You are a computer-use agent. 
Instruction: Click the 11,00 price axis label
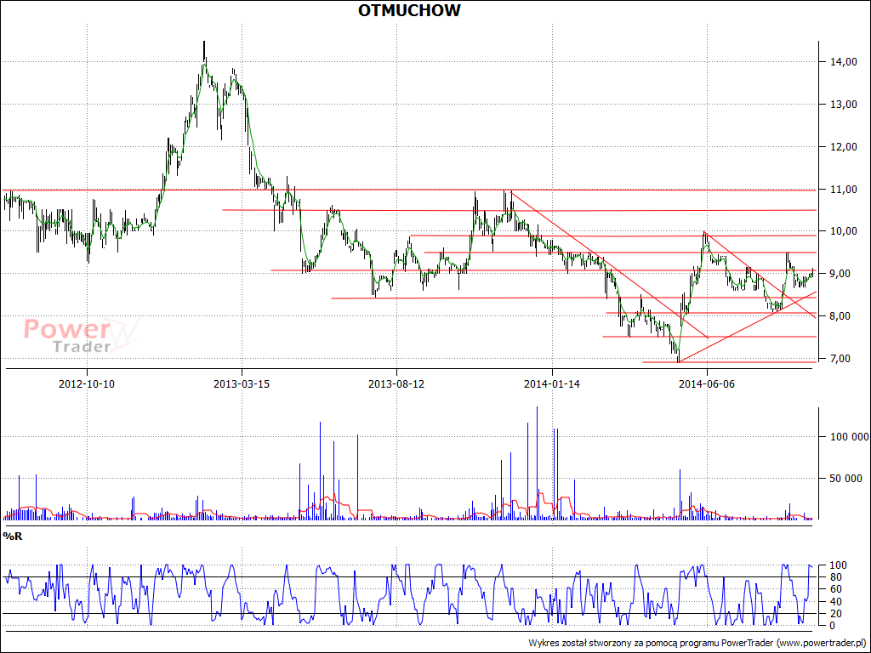click(x=843, y=190)
